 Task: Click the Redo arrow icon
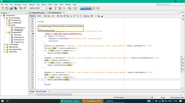(25, 8)
